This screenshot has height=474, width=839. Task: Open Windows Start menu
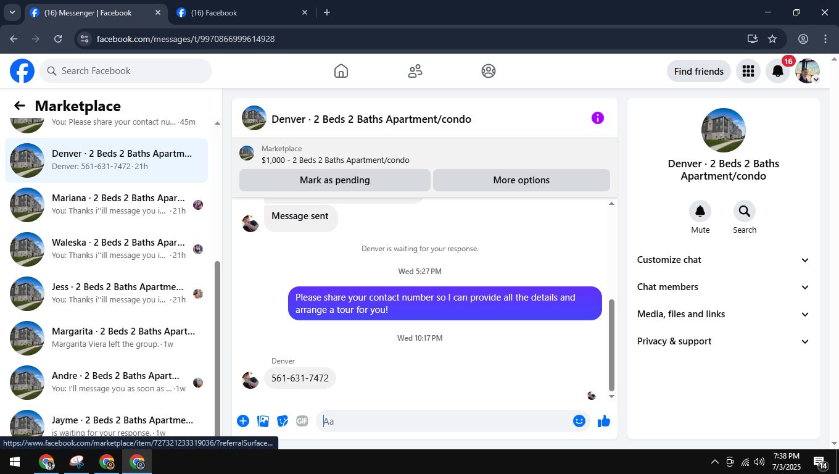(15, 462)
